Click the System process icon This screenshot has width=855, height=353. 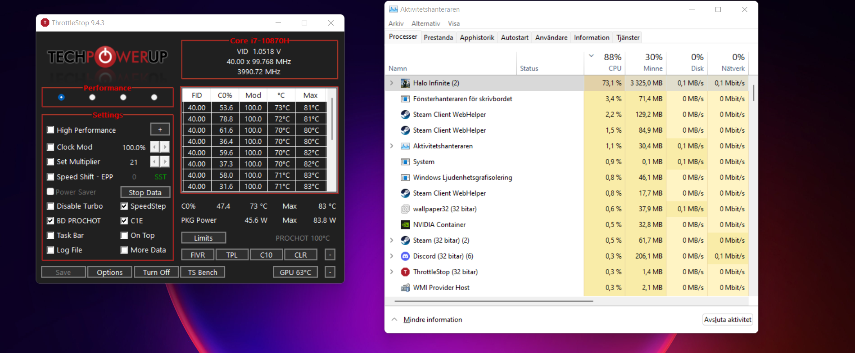pos(405,162)
